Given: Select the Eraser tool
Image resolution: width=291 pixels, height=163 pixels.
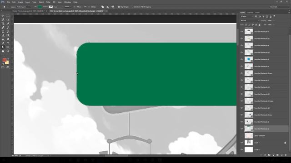Looking at the screenshot, I should (x=3, y=35).
